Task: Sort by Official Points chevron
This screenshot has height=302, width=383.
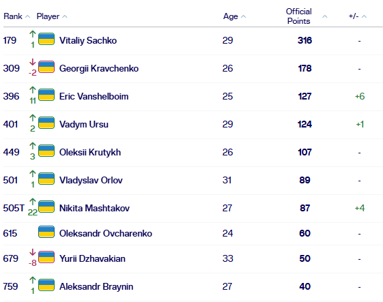Action: click(x=324, y=16)
